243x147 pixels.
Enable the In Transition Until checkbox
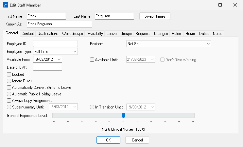pos(92,107)
